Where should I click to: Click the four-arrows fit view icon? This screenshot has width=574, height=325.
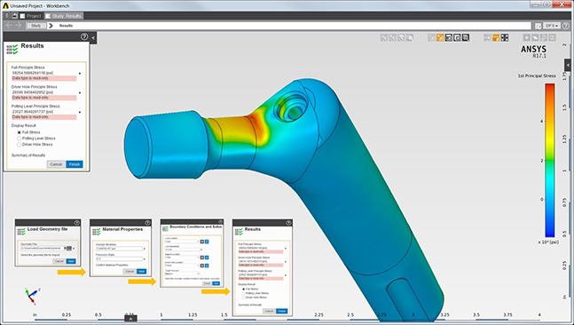click(x=505, y=37)
